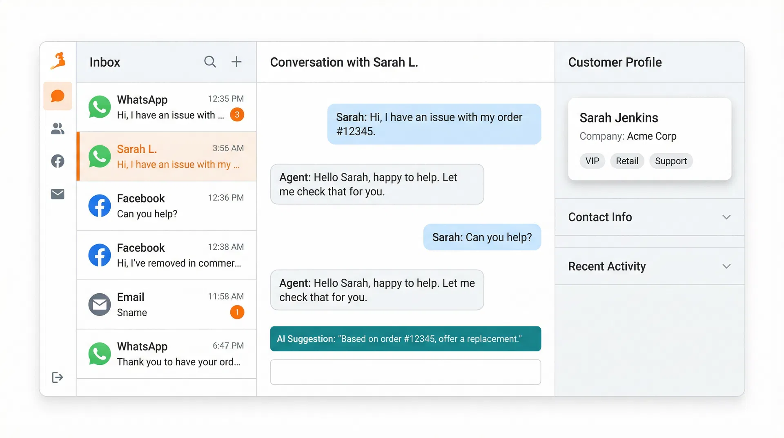Open inbox search

click(210, 62)
